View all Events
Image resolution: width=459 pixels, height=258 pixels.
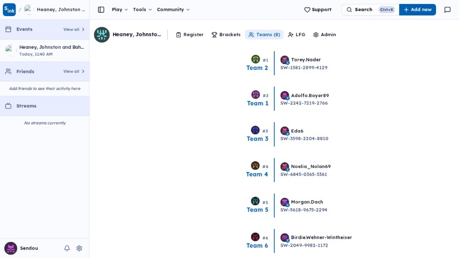point(74,29)
